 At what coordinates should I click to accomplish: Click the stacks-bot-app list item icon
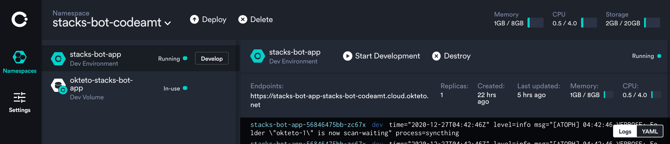[58, 59]
